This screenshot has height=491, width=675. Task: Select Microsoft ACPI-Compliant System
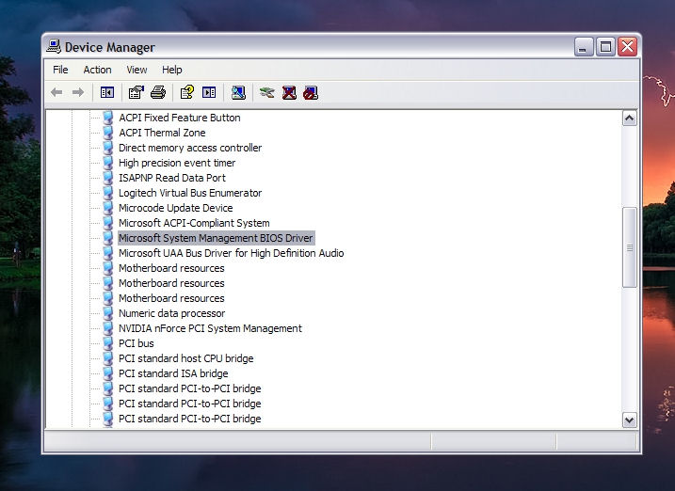[x=194, y=223]
